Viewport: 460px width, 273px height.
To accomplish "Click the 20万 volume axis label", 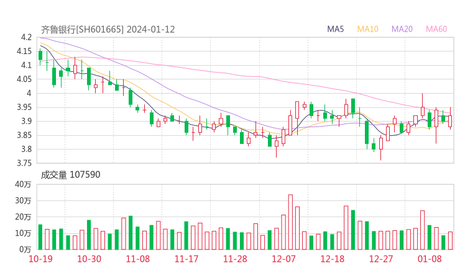I will click(23, 217).
